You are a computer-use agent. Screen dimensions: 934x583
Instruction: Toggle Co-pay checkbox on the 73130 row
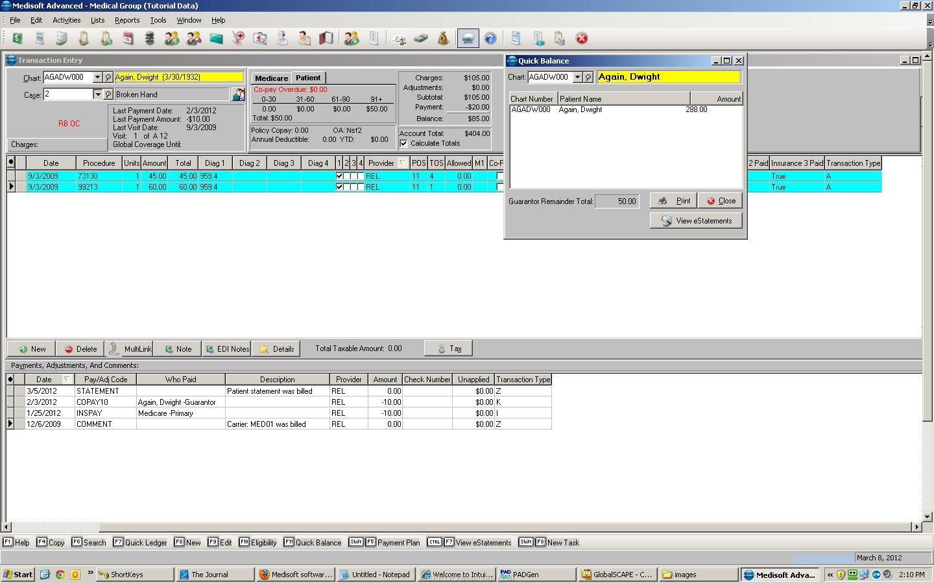click(499, 176)
